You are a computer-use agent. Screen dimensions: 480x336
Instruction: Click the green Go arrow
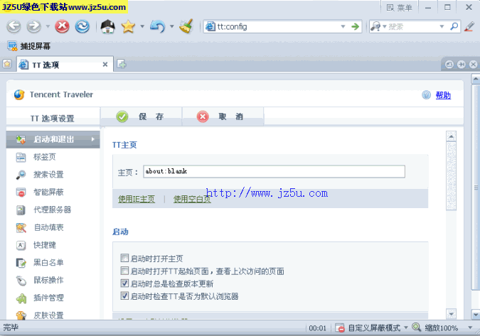[x=355, y=26]
